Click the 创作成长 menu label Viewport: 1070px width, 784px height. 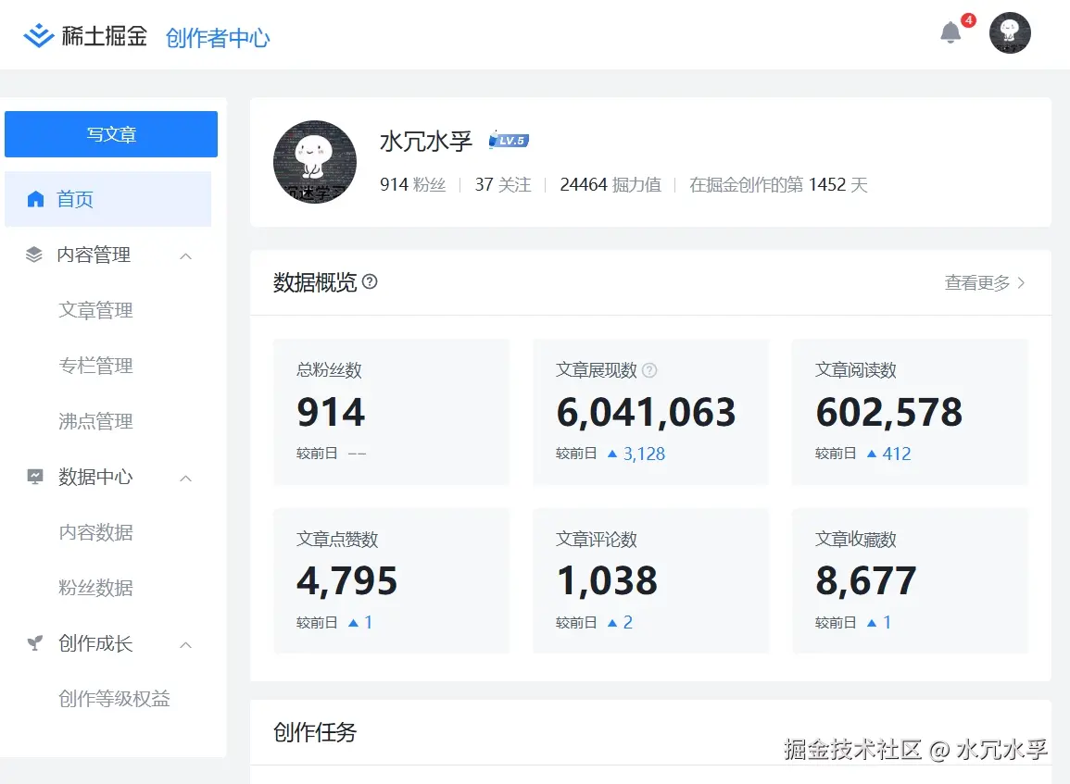click(x=95, y=643)
